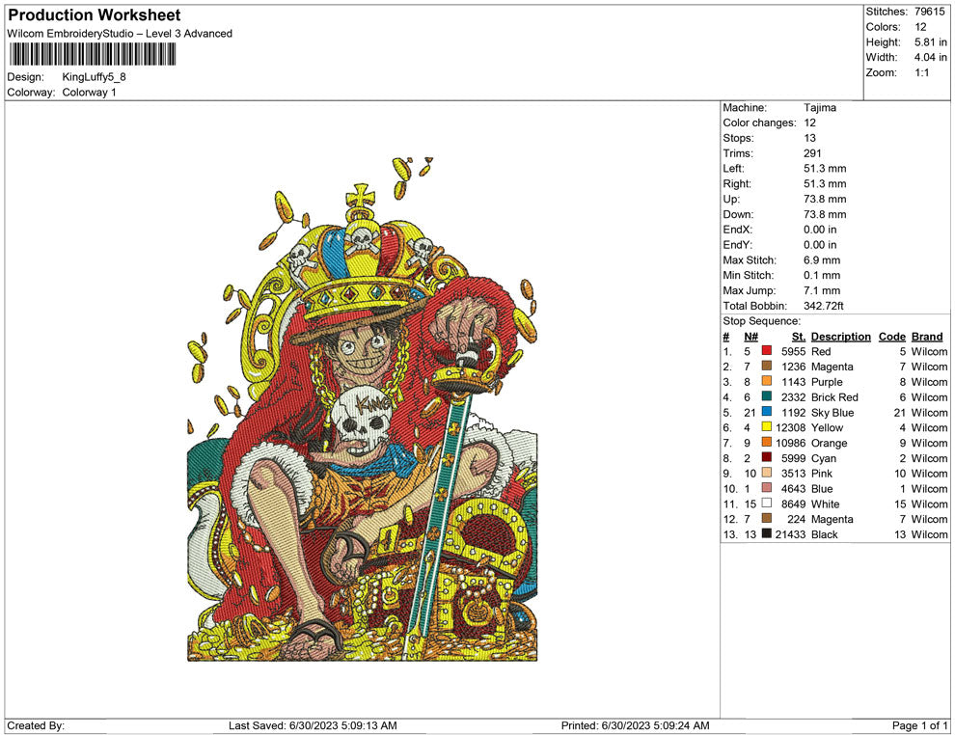Image resolution: width=955 pixels, height=735 pixels.
Task: Click the White color swatch
Action: click(x=767, y=503)
